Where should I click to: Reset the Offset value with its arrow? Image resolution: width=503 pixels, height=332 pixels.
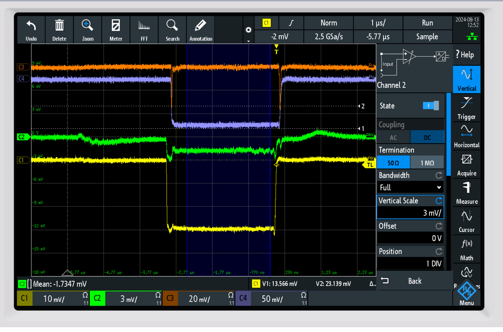click(x=439, y=226)
